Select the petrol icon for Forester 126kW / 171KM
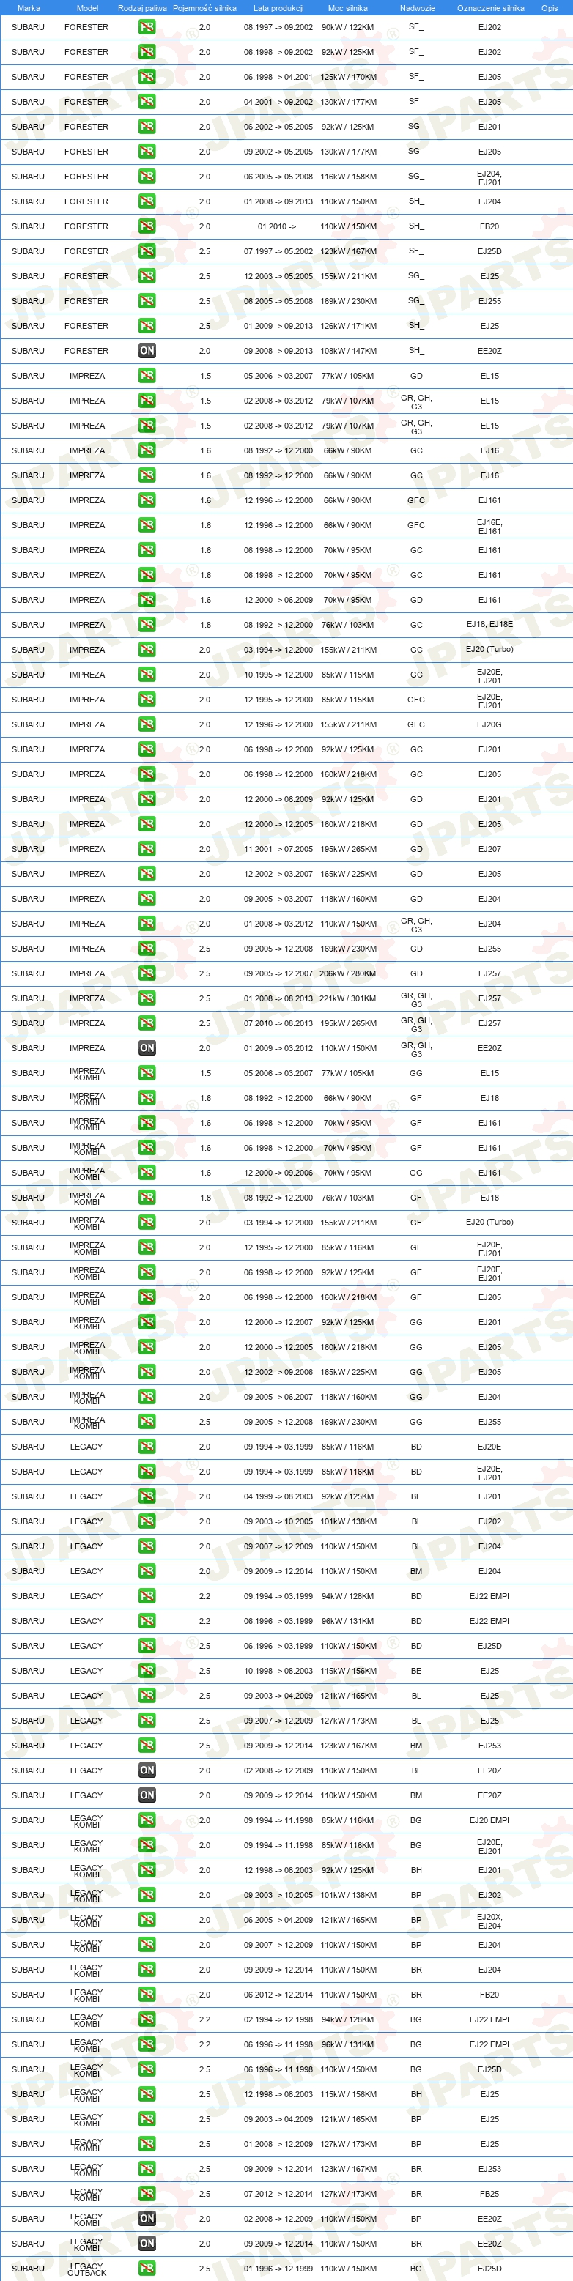 147,326
